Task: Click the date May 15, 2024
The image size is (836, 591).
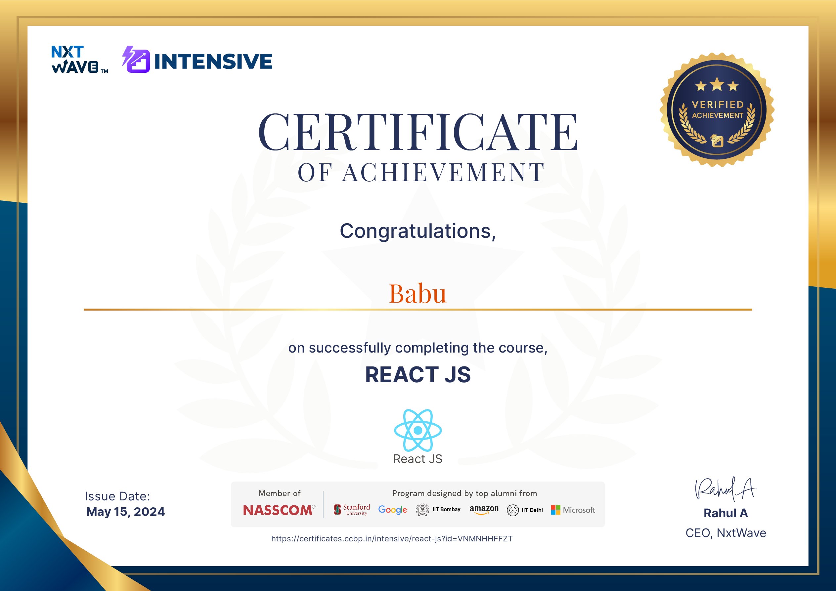Action: pyautogui.click(x=125, y=512)
